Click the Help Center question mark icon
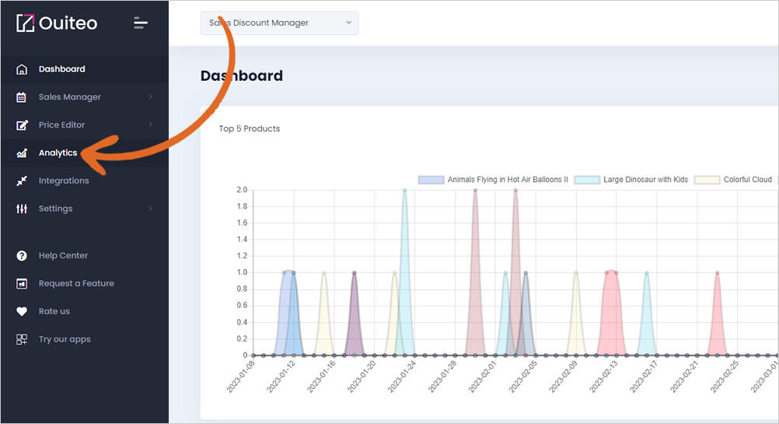This screenshot has width=779, height=424. [21, 255]
